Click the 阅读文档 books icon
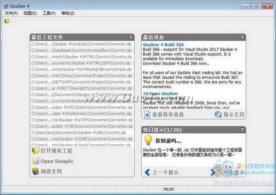This screenshot has height=195, width=276. [x=35, y=171]
